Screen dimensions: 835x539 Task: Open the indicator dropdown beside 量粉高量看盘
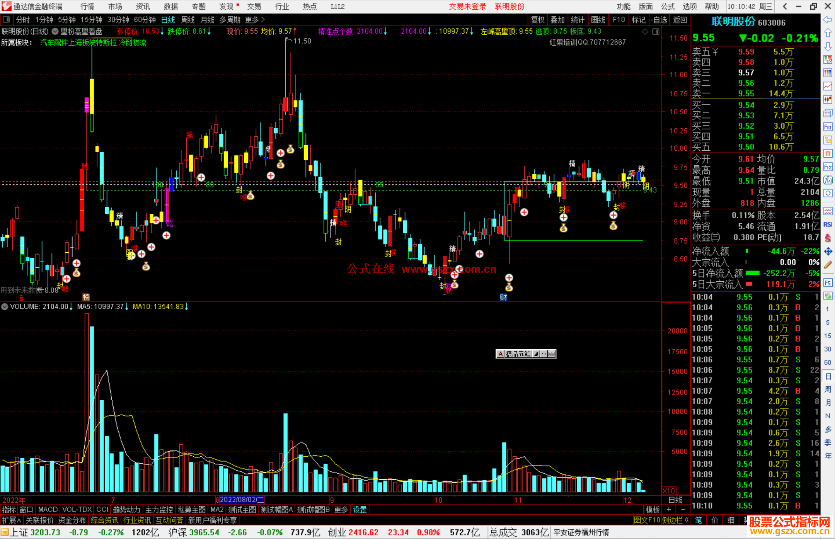pos(55,32)
